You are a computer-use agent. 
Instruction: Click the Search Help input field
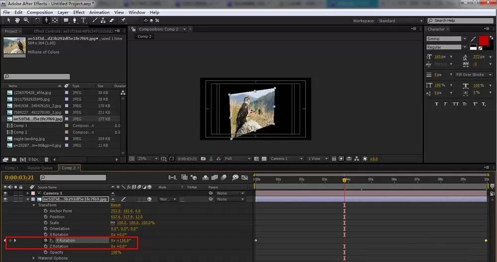click(460, 20)
